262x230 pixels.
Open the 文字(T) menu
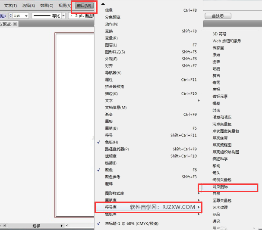(10, 6)
